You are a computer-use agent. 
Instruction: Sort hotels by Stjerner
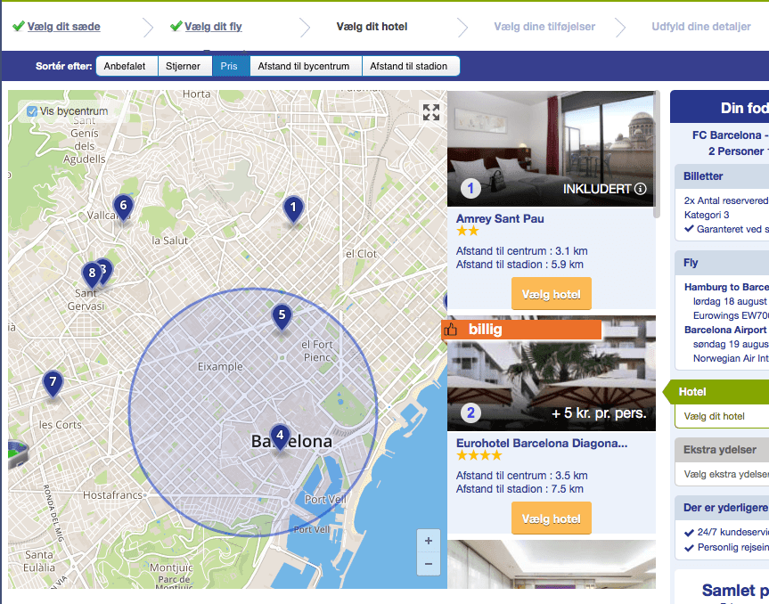tap(183, 67)
